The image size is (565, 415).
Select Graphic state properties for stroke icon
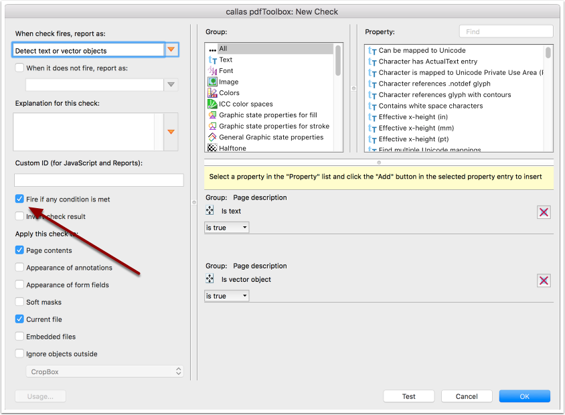[x=213, y=126]
